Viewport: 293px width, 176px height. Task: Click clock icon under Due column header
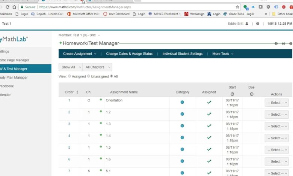point(252,94)
